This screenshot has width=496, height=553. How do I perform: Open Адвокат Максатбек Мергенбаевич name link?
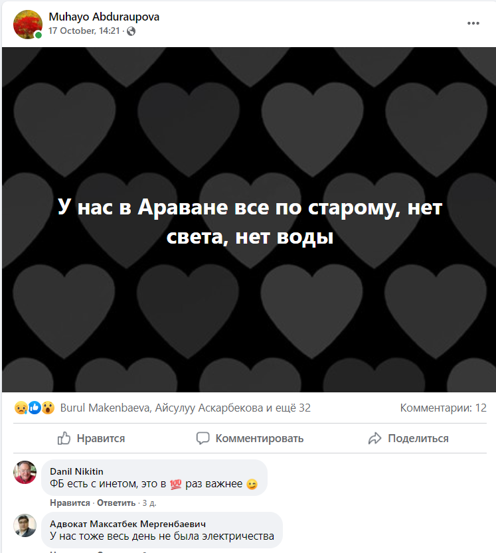[127, 524]
